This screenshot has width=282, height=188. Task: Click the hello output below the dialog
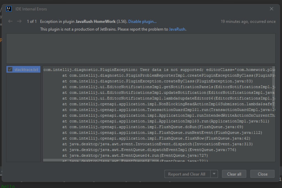coord(8,186)
